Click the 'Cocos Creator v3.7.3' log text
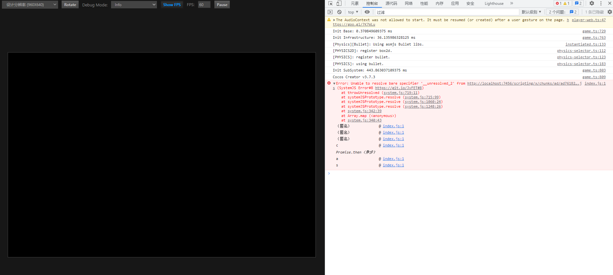The width and height of the screenshot is (613, 275). pos(354,77)
